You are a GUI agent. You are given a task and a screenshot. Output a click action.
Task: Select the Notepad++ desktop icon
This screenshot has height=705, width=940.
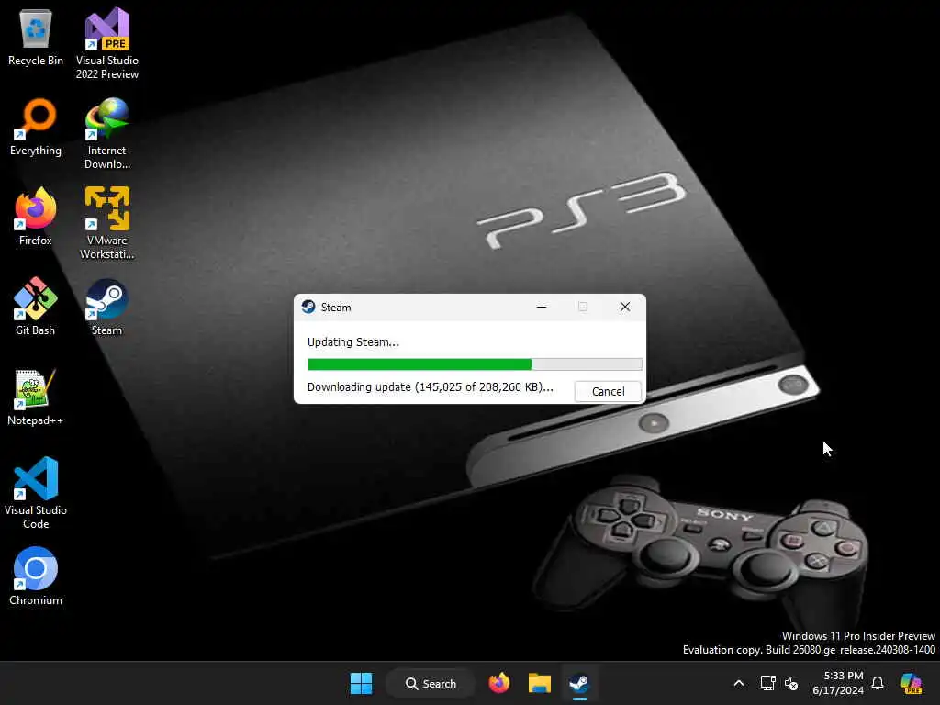[x=36, y=397]
